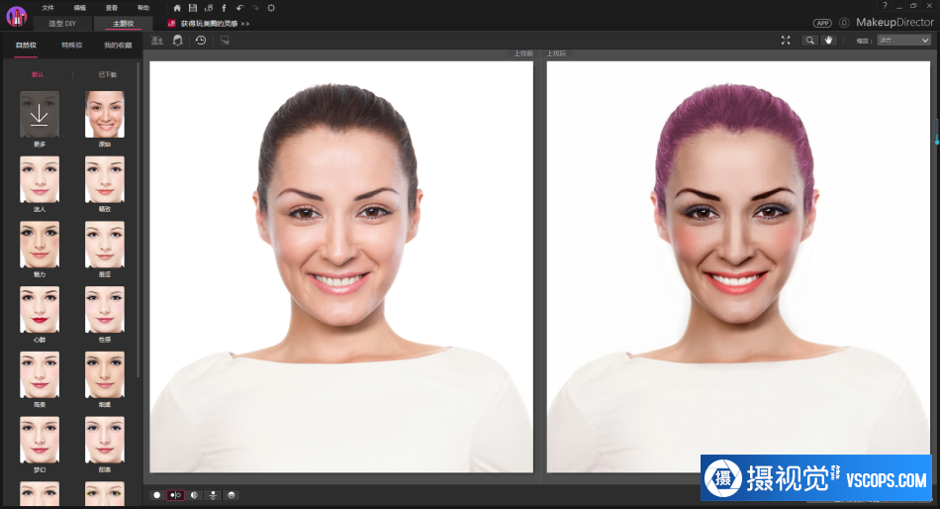
Task: Open the history clock icon
Action: coord(201,41)
